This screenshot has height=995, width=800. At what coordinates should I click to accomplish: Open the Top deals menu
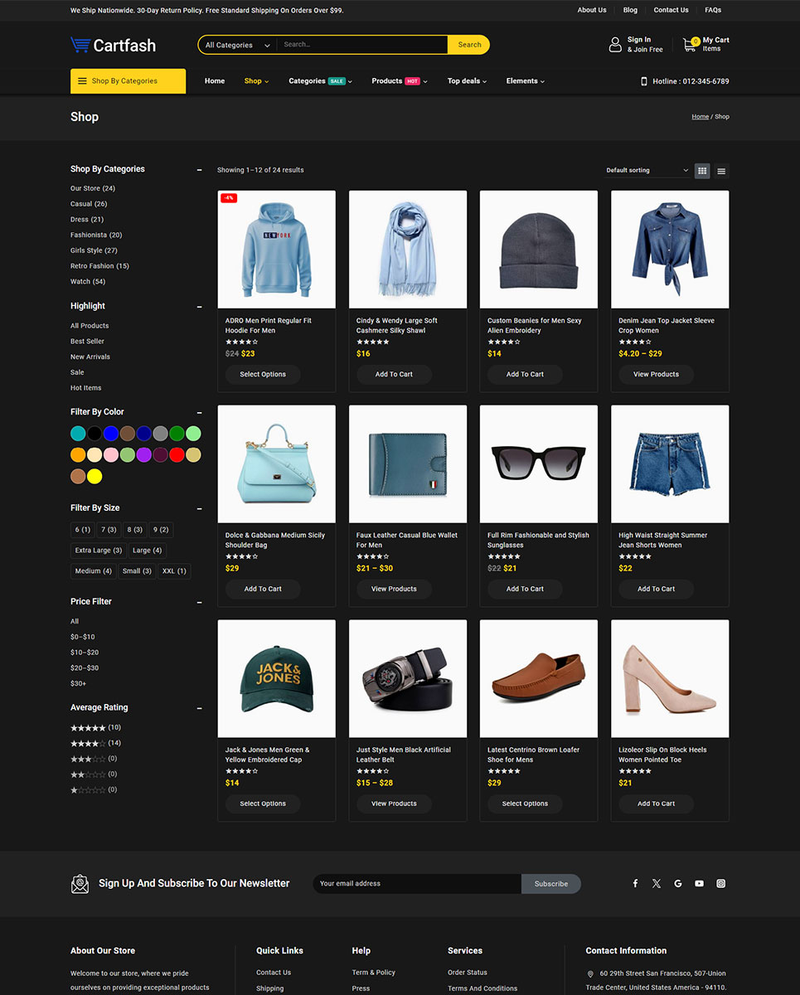tap(467, 81)
